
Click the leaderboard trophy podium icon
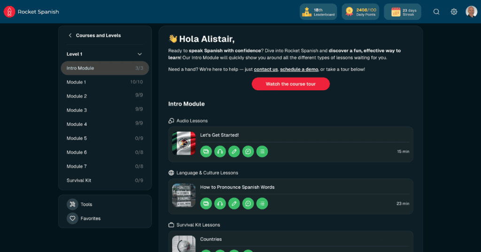306,12
